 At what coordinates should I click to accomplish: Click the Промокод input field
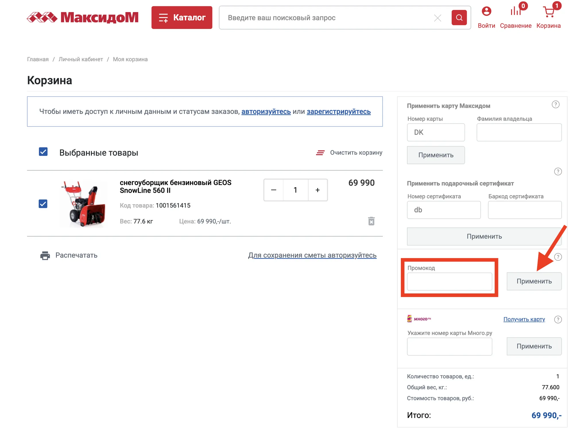pyautogui.click(x=450, y=281)
